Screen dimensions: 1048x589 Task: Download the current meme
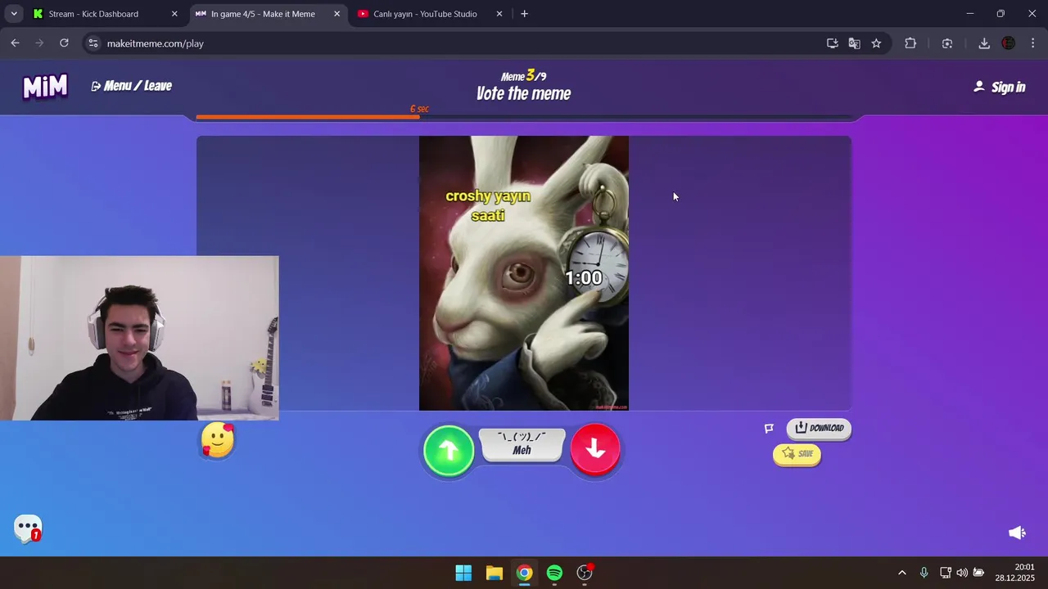tap(819, 428)
